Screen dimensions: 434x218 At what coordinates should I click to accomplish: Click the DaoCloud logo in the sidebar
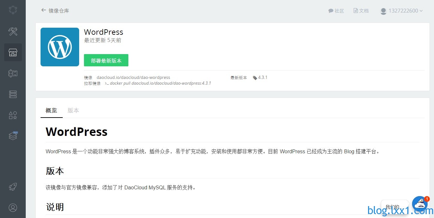13,10
